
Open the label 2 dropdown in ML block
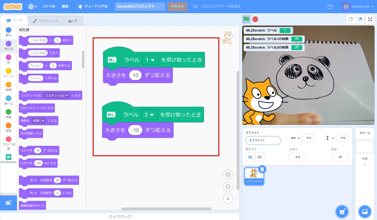pyautogui.click(x=149, y=115)
